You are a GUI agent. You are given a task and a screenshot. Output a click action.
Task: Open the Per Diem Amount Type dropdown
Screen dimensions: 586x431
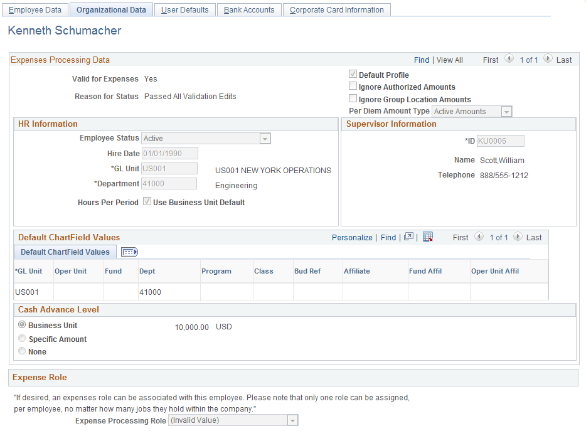(x=506, y=111)
